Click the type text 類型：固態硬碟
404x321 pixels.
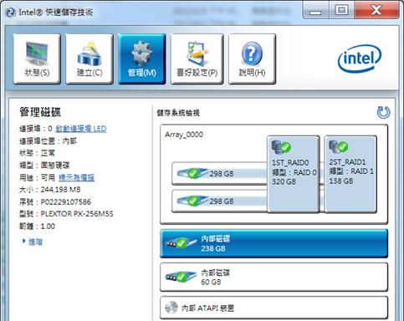44,166
